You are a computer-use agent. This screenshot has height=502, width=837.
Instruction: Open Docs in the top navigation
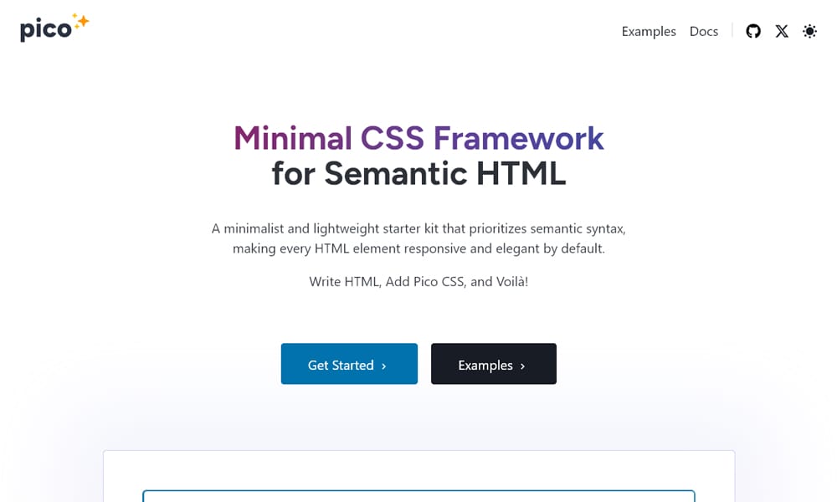[x=704, y=32]
